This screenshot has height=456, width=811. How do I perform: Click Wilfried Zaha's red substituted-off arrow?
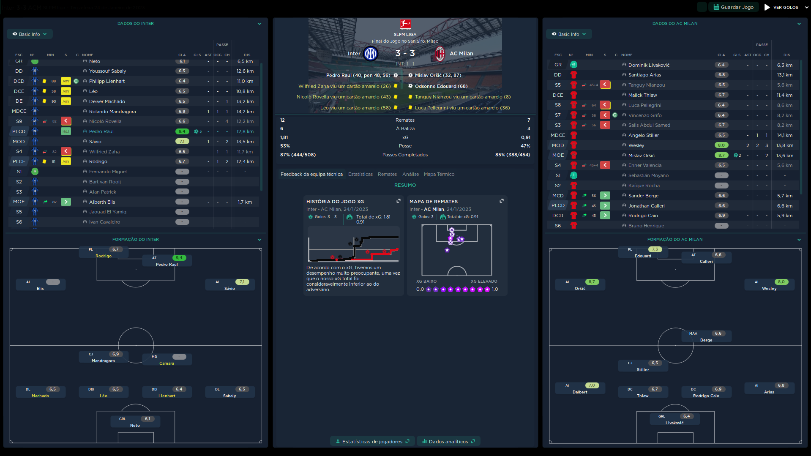66,152
